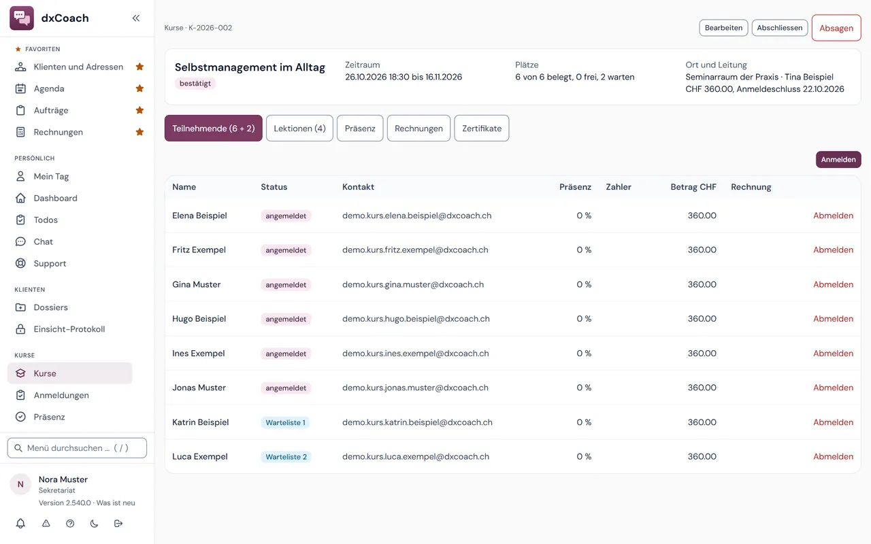The width and height of the screenshot is (871, 544).
Task: Switch to the Teilnehmende (6 + 2) tab
Action: click(214, 129)
